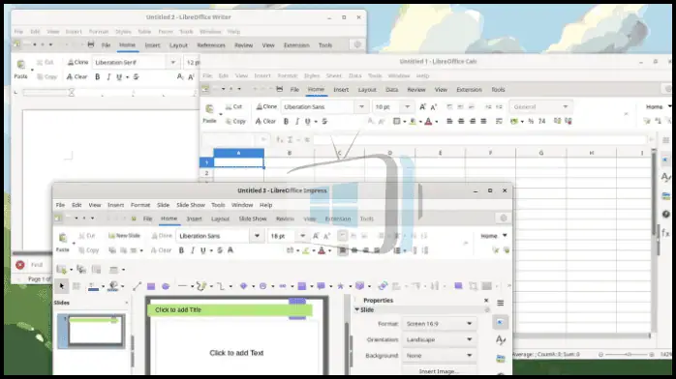The image size is (676, 379).
Task: Choose the 3D objects tool in Impress
Action: [x=359, y=286]
